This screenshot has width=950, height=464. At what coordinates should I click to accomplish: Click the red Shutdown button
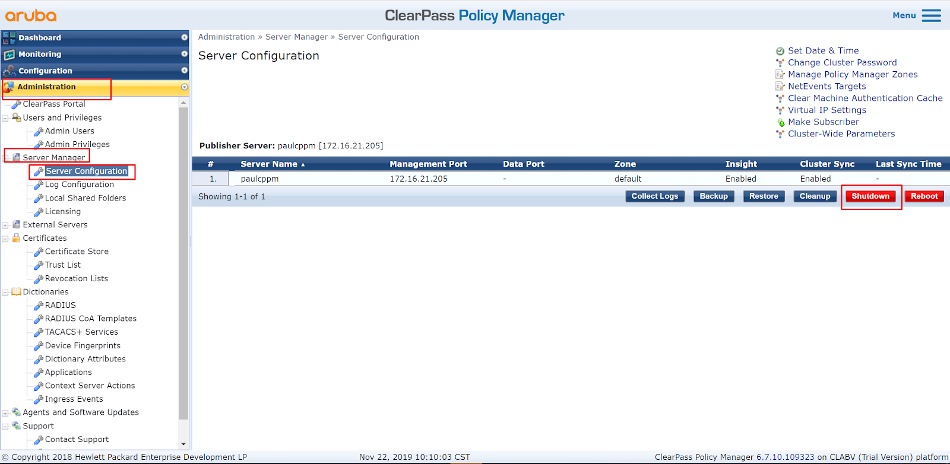pyautogui.click(x=870, y=196)
